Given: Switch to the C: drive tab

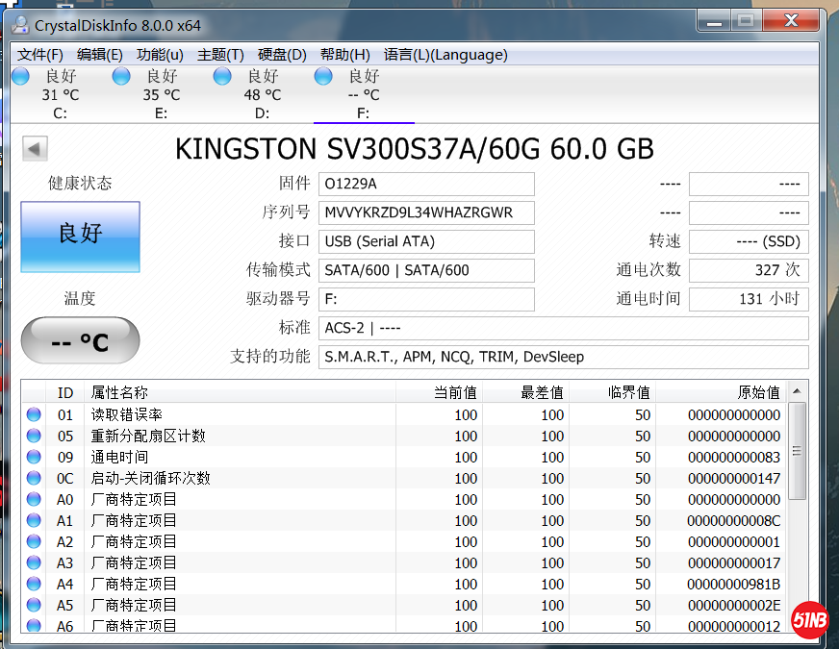Looking at the screenshot, I should (x=60, y=92).
